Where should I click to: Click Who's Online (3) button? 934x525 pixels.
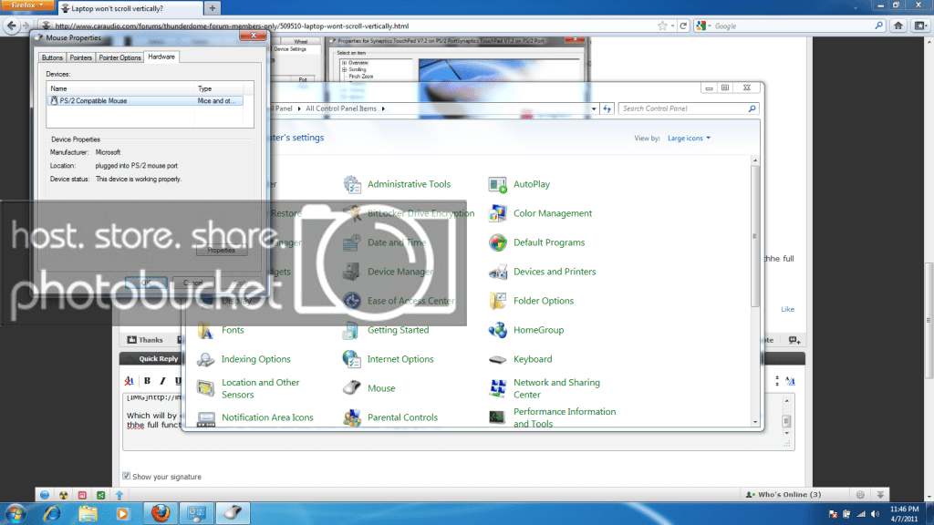(x=784, y=495)
